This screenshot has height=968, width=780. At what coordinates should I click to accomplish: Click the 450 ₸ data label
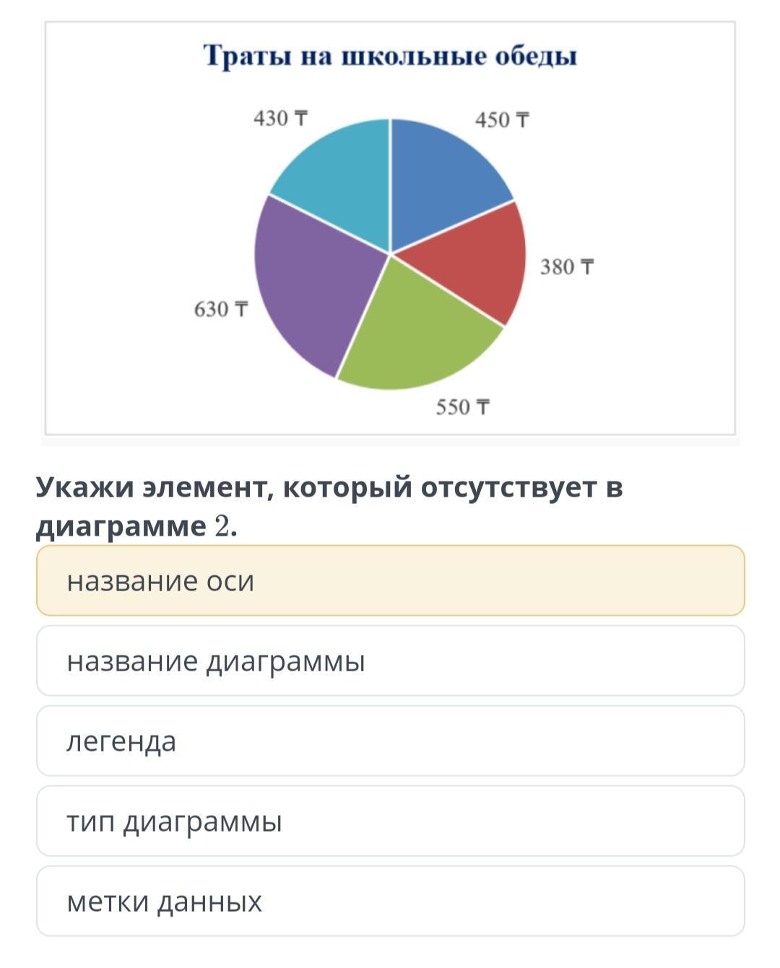502,120
